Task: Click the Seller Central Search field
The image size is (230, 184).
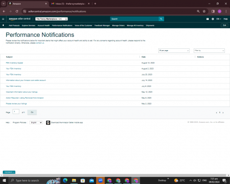Action: [x=134, y=19]
